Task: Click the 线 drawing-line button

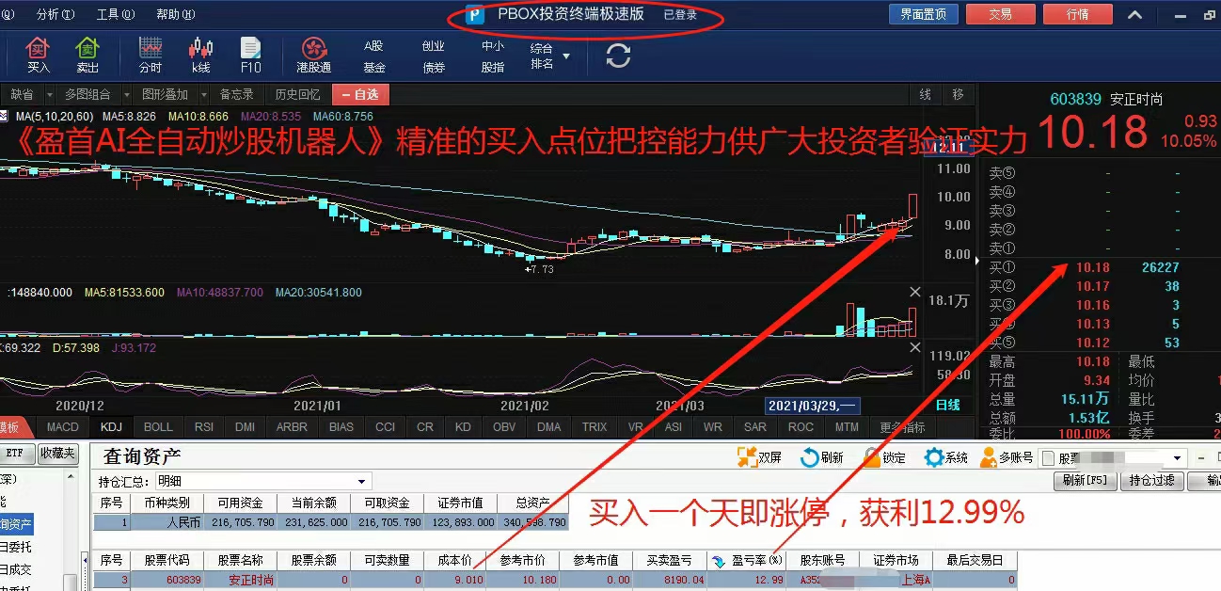Action: click(926, 95)
